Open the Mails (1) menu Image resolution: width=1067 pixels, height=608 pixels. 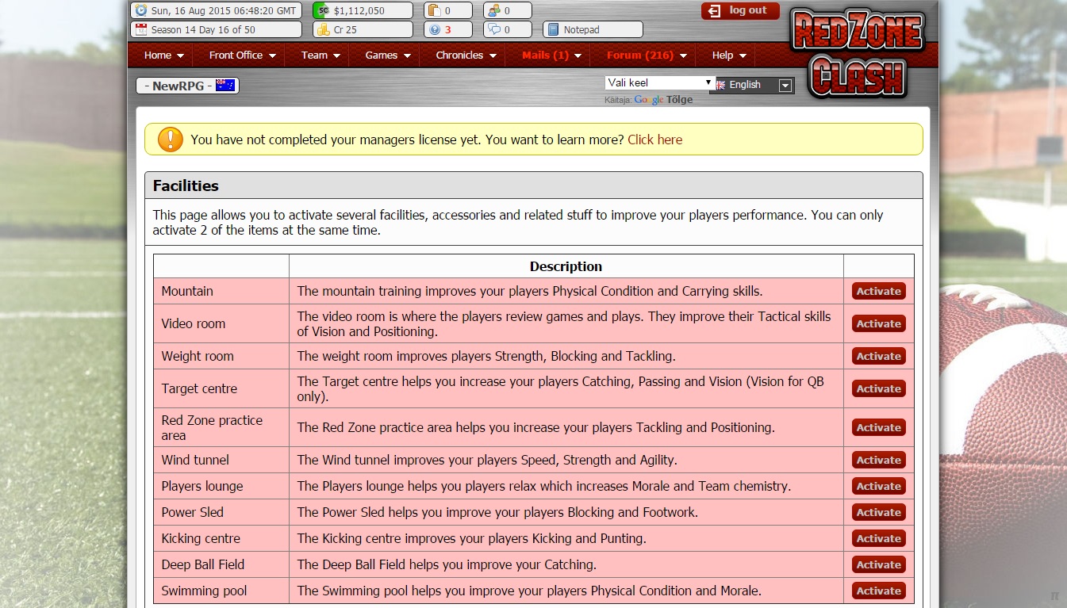click(x=551, y=55)
